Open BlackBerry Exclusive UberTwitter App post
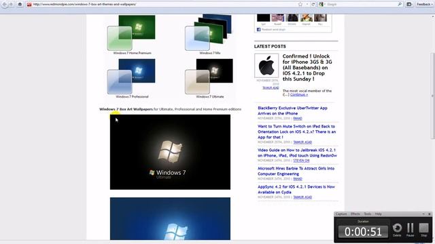Screen dimensions: 435x244 (x=292, y=110)
